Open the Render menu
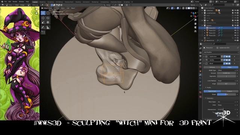The image size is (240, 135). tap(15, 1)
